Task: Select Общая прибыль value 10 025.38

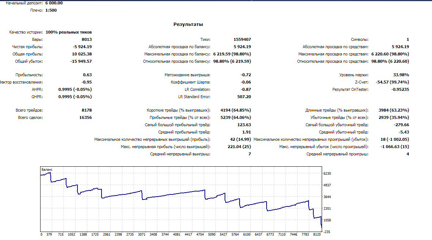Action: (82, 54)
